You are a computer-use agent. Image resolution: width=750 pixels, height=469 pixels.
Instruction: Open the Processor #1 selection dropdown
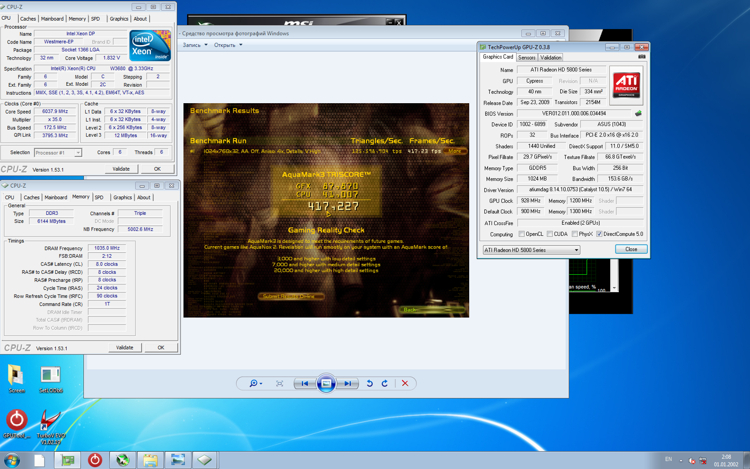point(58,152)
